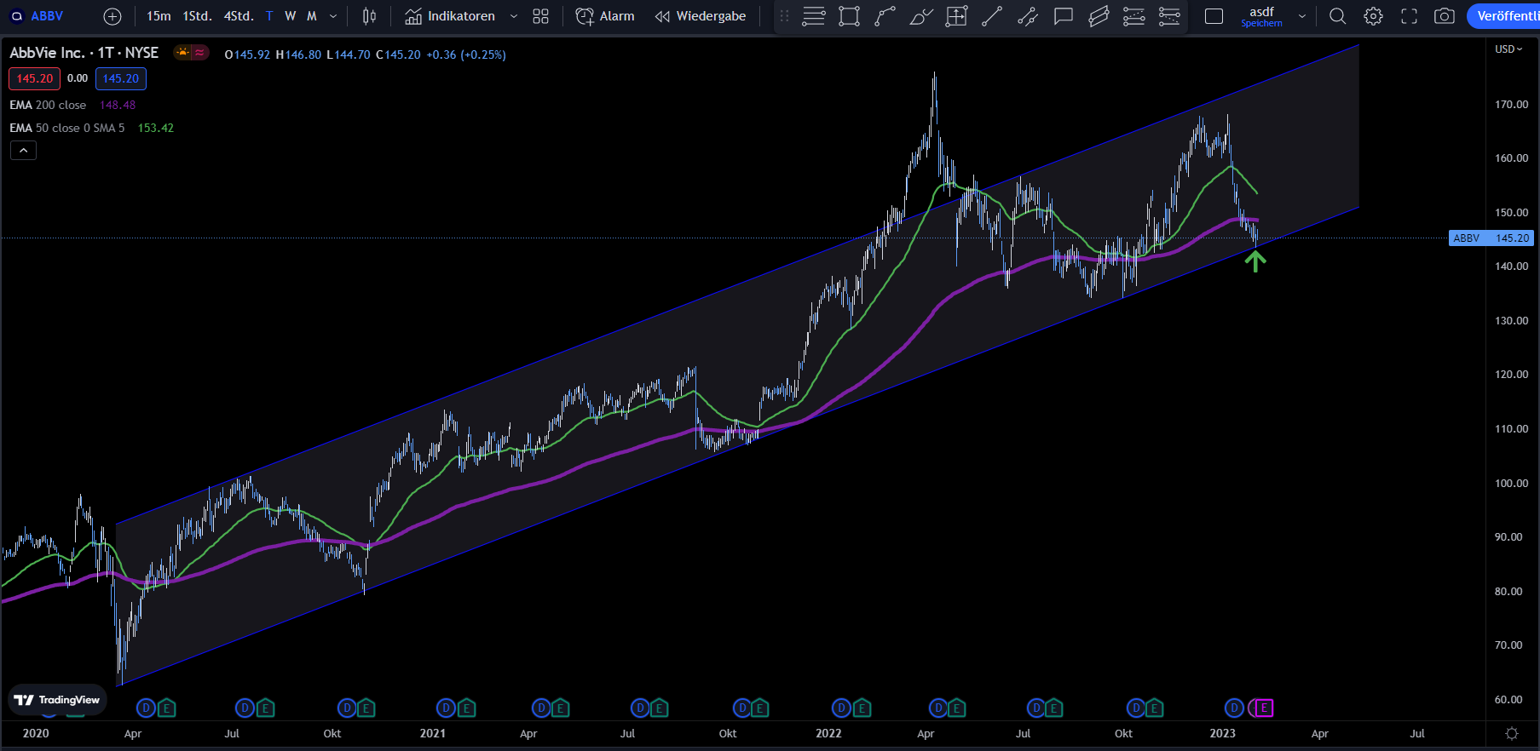Select the monthly M timeframe
The image size is (1540, 751).
pyautogui.click(x=312, y=16)
